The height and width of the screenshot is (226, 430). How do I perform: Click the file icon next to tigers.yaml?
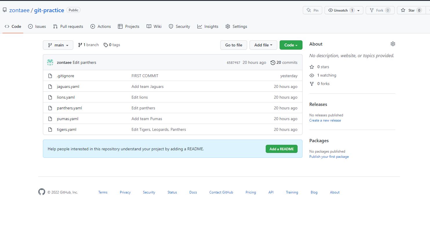(50, 129)
